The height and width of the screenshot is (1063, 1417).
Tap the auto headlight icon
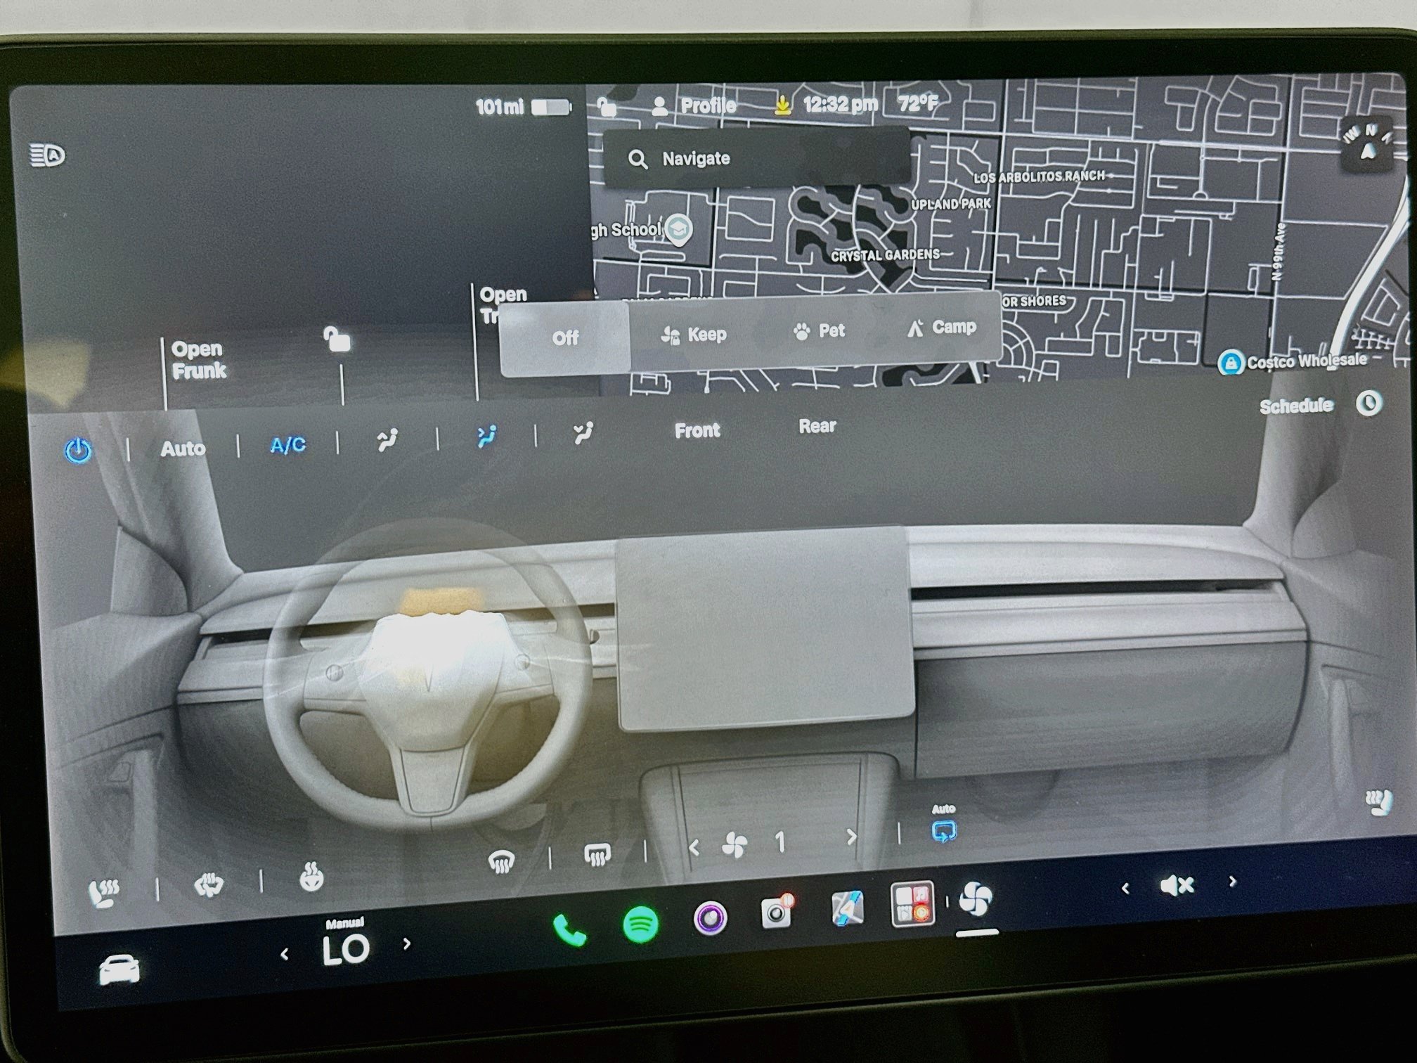pos(47,155)
